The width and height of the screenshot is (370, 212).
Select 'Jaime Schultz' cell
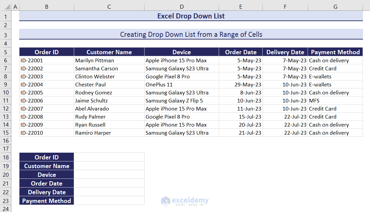click(x=109, y=100)
